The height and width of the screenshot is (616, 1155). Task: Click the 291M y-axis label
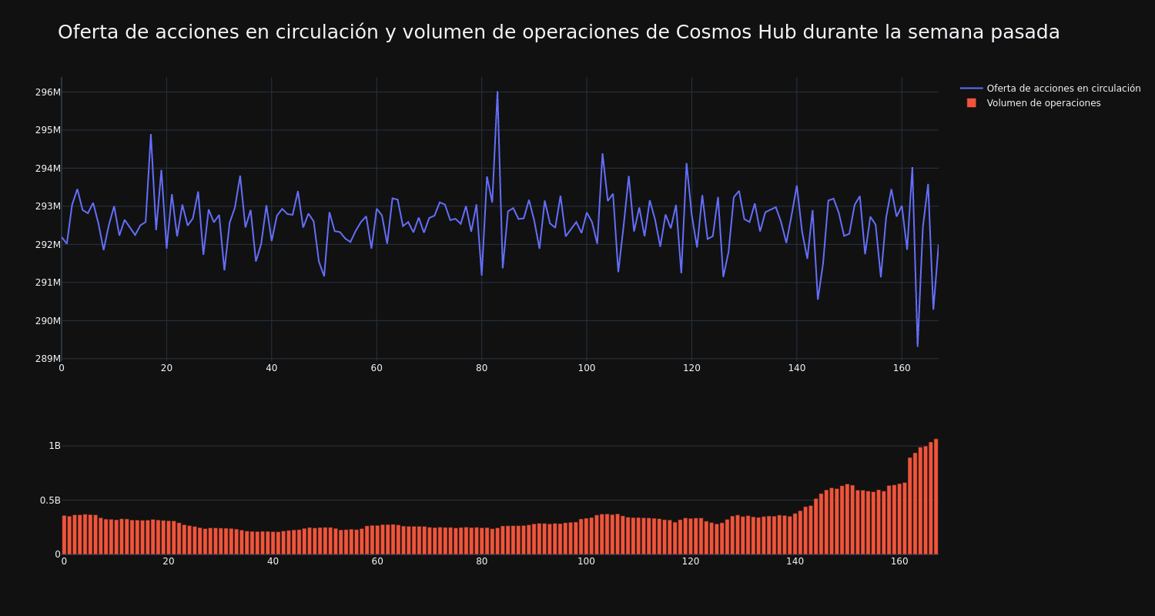pos(48,283)
